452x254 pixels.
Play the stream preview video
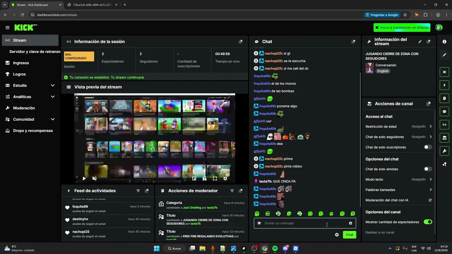pyautogui.click(x=84, y=179)
